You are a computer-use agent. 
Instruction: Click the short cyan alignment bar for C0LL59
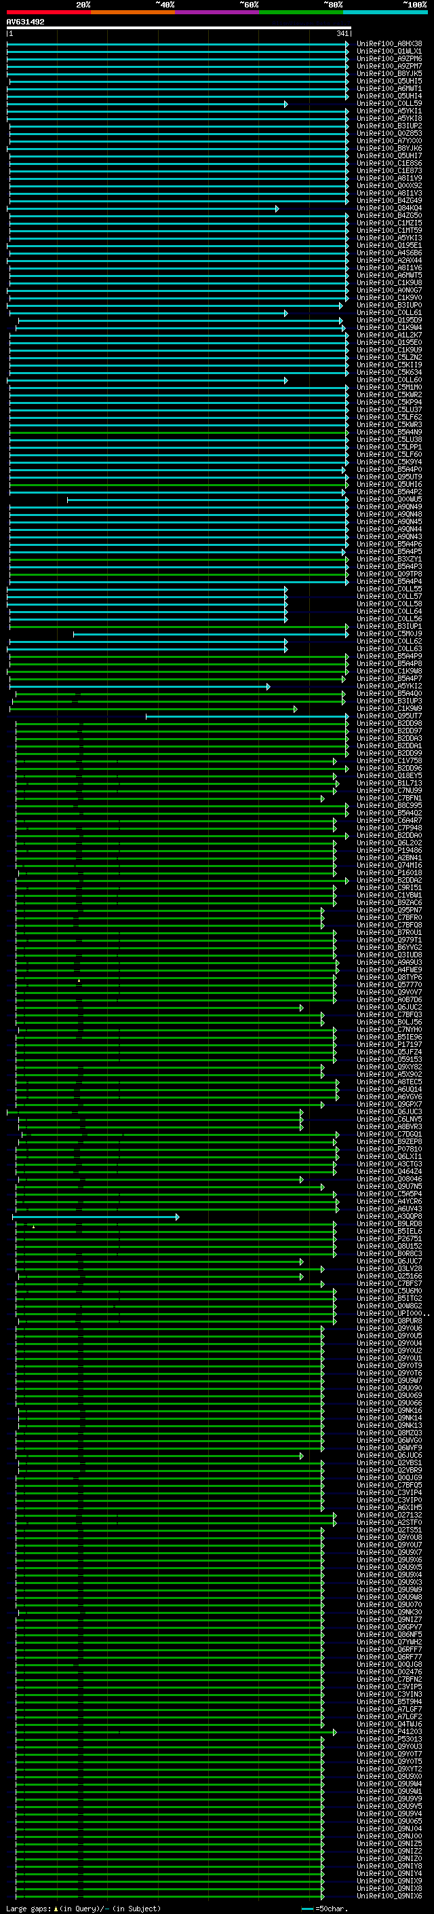click(x=147, y=104)
